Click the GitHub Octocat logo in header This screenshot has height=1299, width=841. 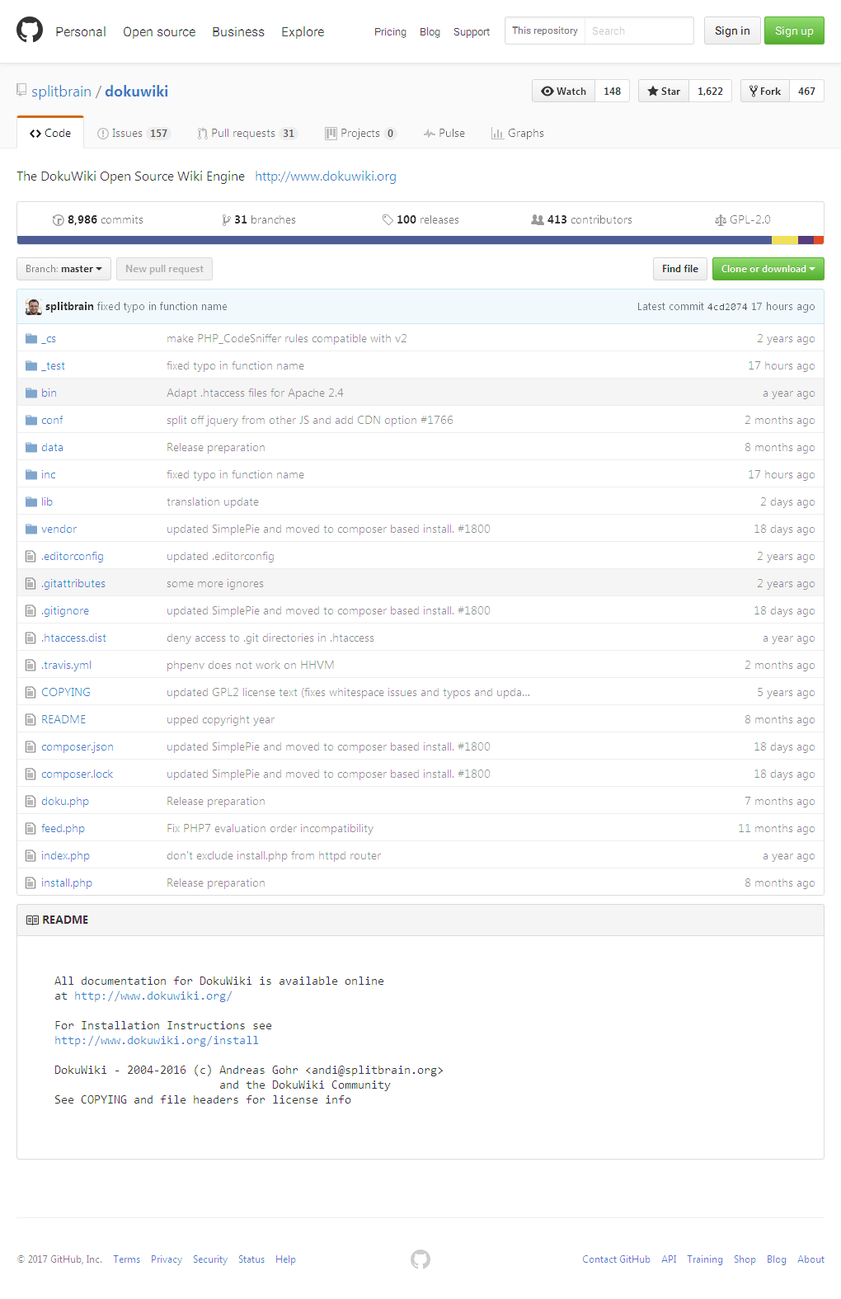30,31
